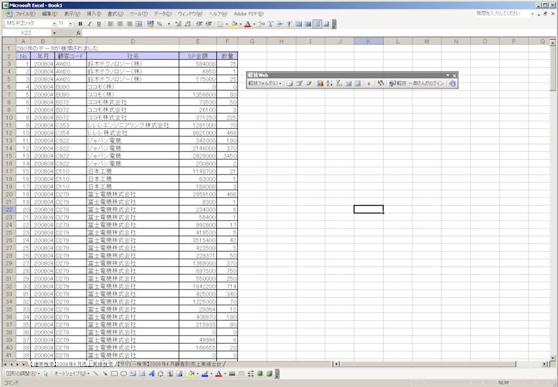
Task: Apply yellow Fill Color bucket
Action: tap(234, 24)
